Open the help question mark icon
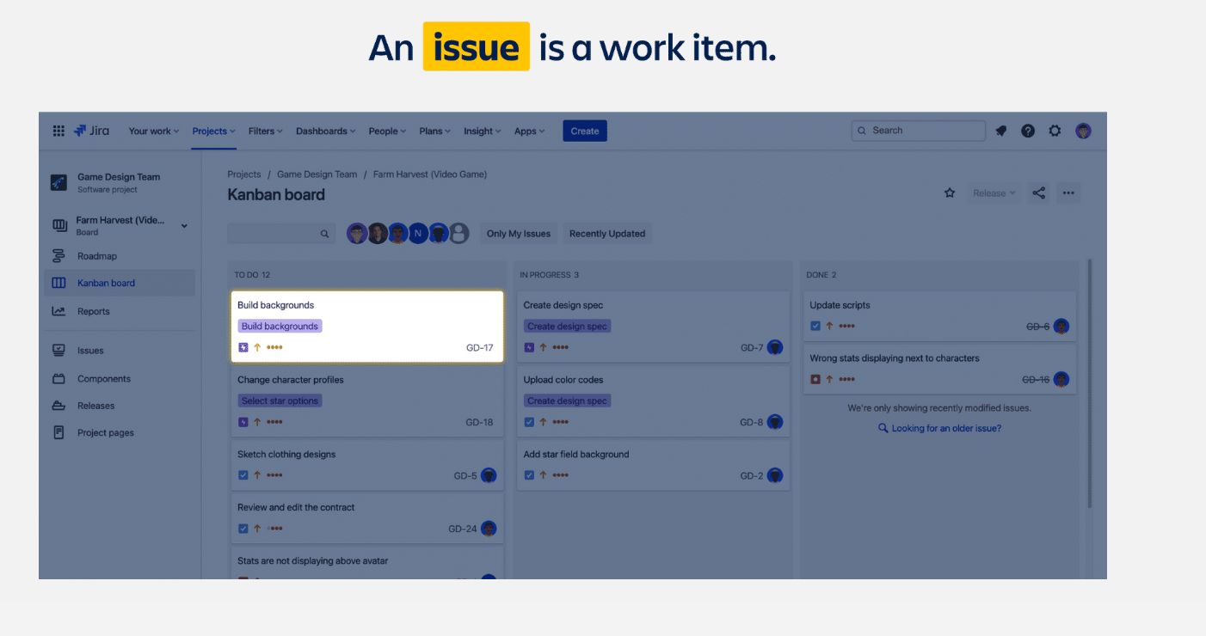This screenshot has height=636, width=1206. point(1027,130)
